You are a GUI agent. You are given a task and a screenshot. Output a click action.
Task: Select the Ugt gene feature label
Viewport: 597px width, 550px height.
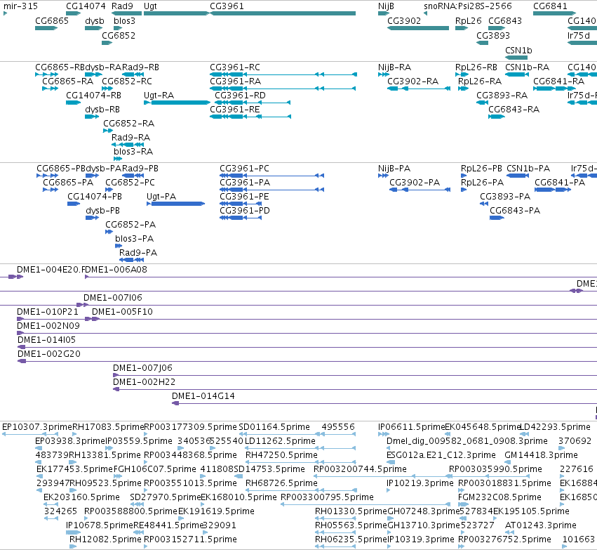click(x=150, y=6)
